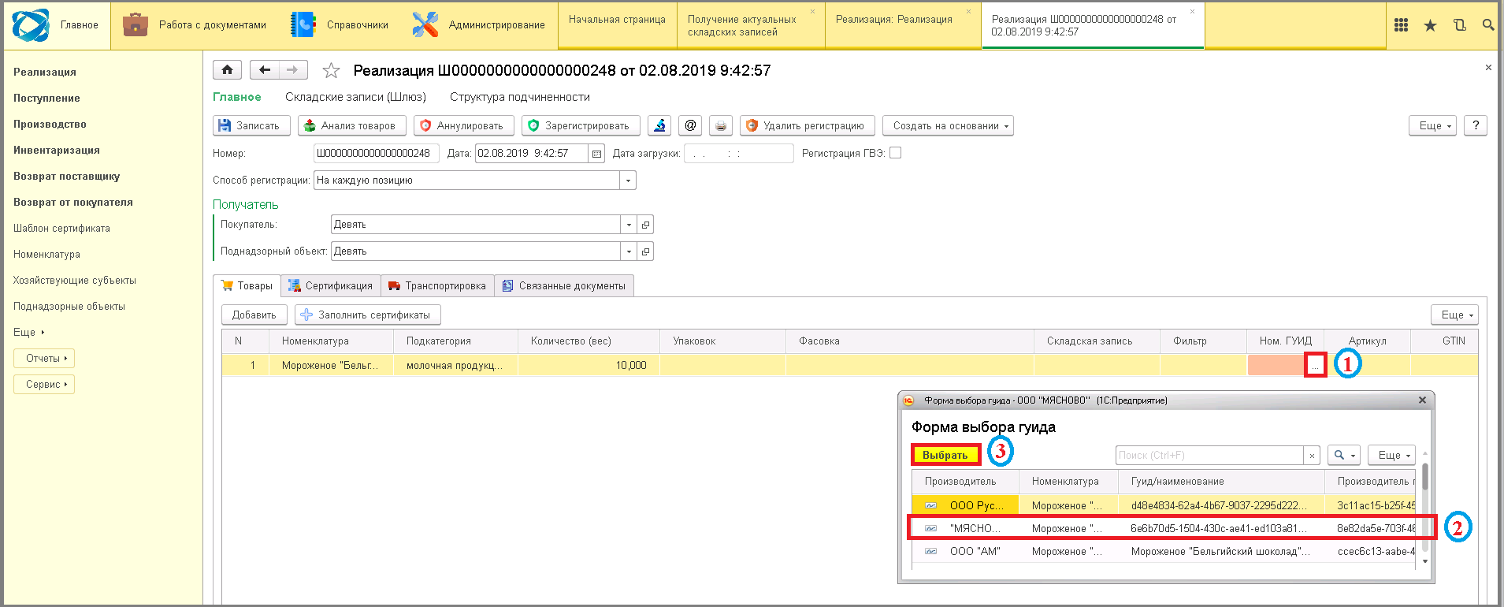Viewport: 1504px width, 607px height.
Task: Click the @ email icon button
Action: (690, 125)
